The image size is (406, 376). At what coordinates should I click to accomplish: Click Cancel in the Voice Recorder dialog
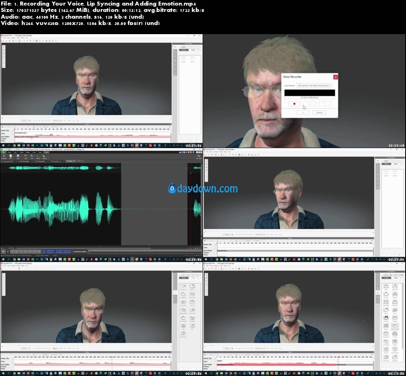tap(319, 112)
